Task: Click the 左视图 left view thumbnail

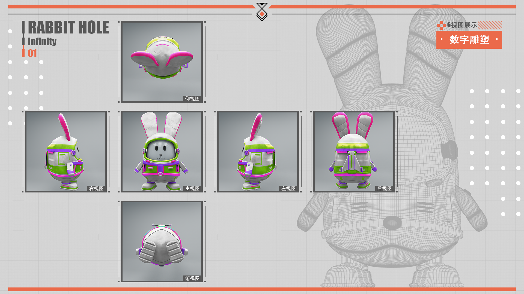Action: pyautogui.click(x=258, y=151)
